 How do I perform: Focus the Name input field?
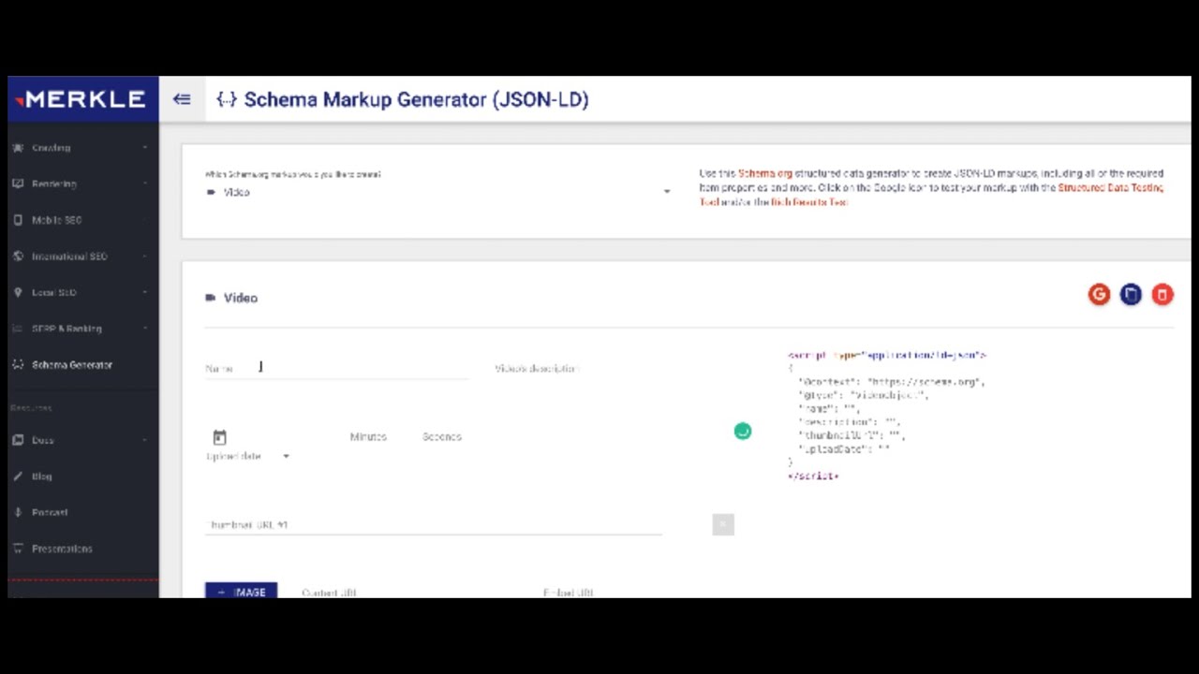pyautogui.click(x=336, y=368)
